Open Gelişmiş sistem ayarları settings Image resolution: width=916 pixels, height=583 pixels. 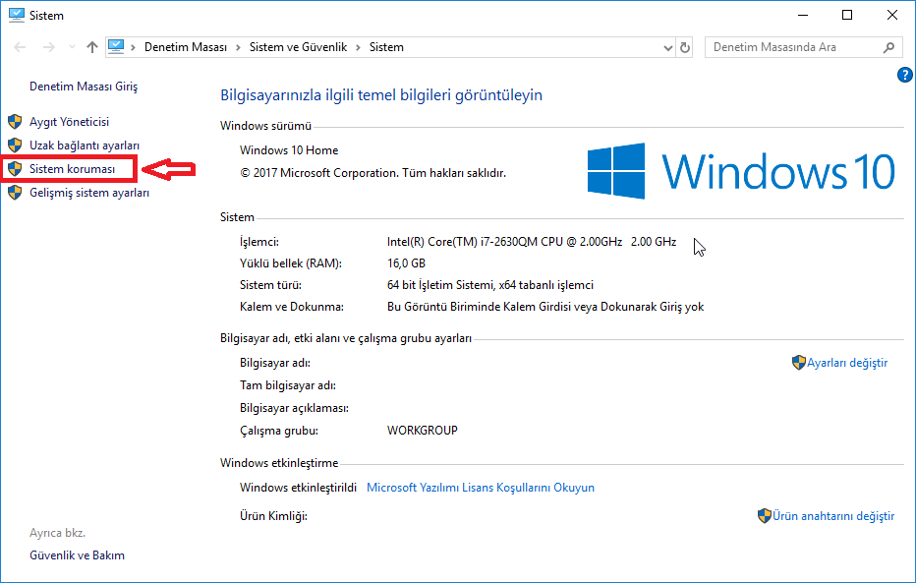pos(93,193)
